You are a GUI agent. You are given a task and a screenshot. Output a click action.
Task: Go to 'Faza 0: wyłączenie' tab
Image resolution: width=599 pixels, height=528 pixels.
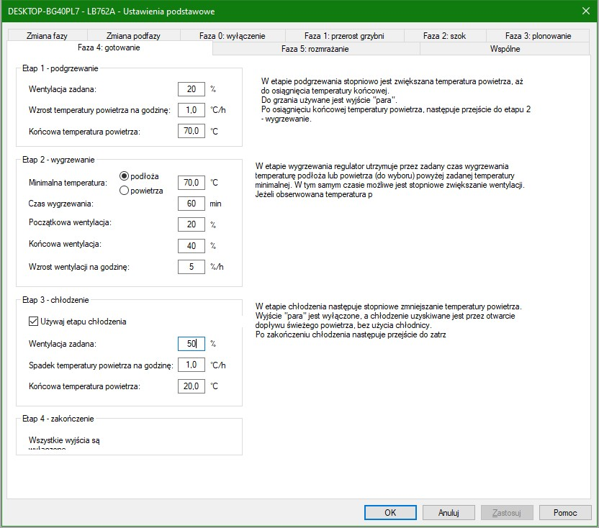pos(233,36)
